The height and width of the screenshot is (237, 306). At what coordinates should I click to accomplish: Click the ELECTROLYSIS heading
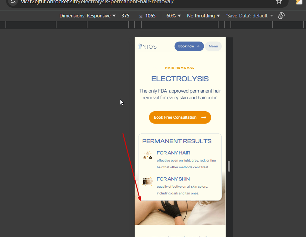[x=180, y=79]
